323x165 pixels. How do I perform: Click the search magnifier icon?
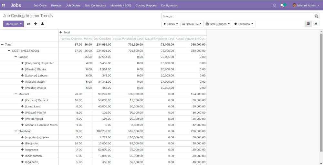pyautogui.click(x=316, y=16)
